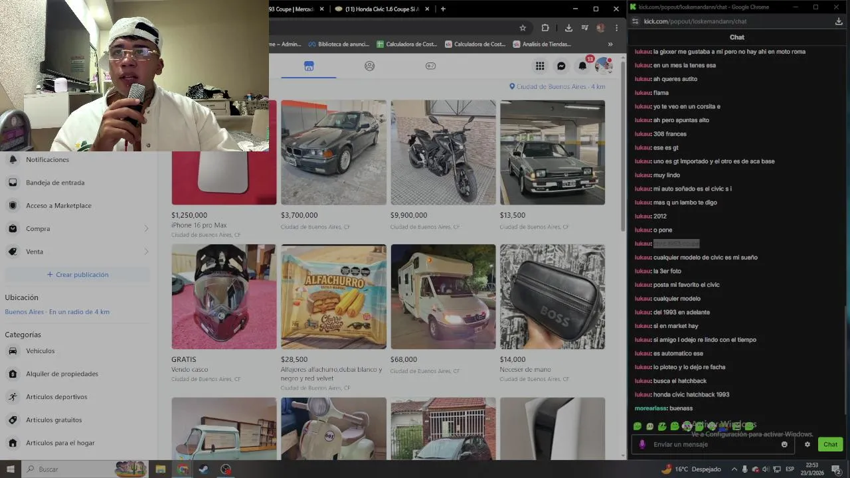This screenshot has height=478, width=850.
Task: Open the Chrome profile avatar in toolbar
Action: (x=601, y=28)
